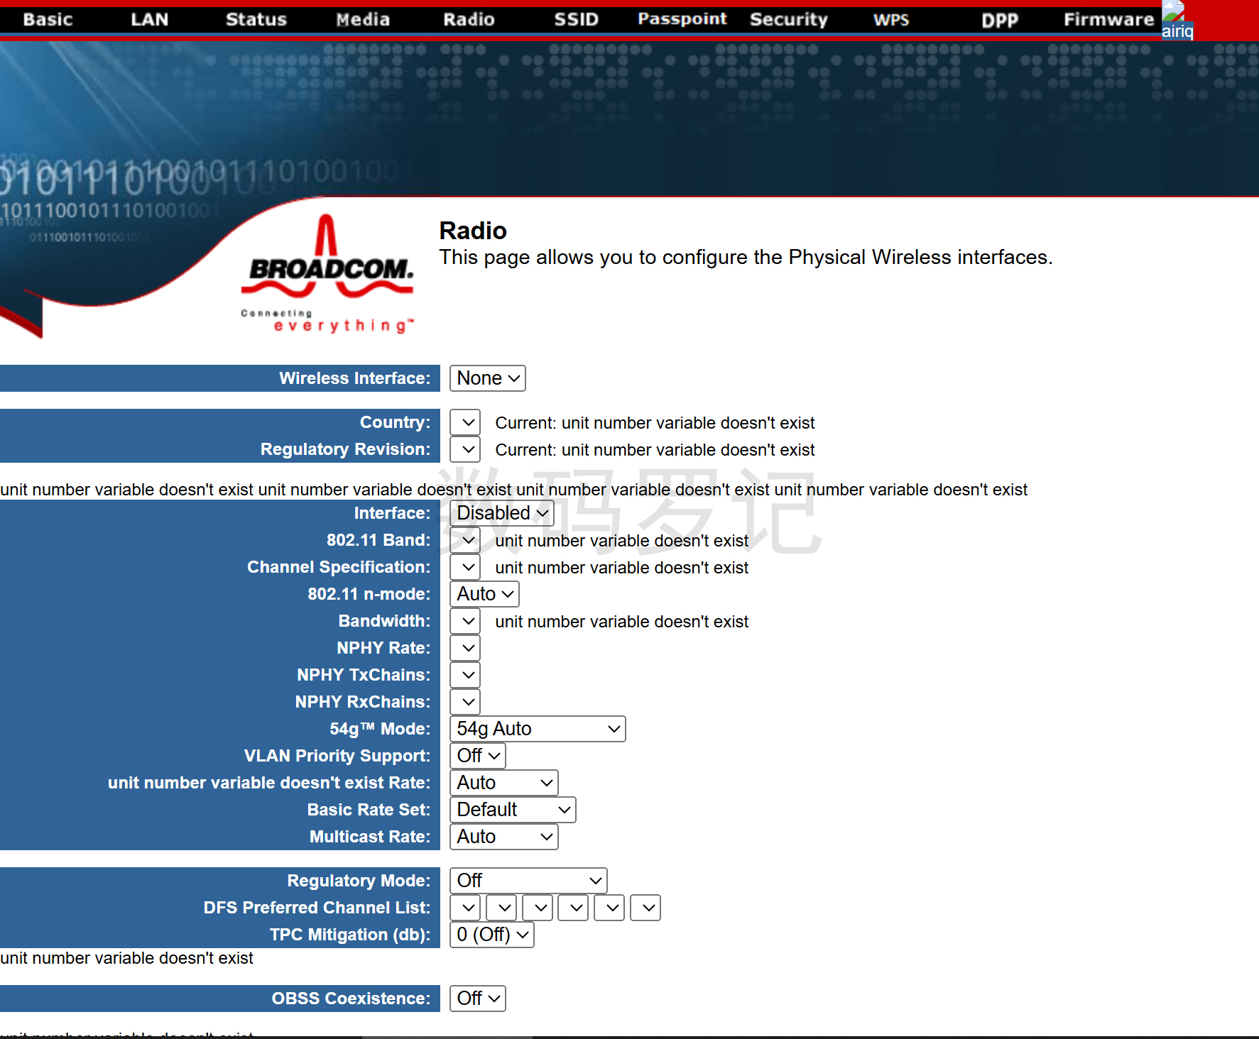Toggle the OBSS Coexistence dropdown
1259x1039 pixels.
[x=477, y=999]
